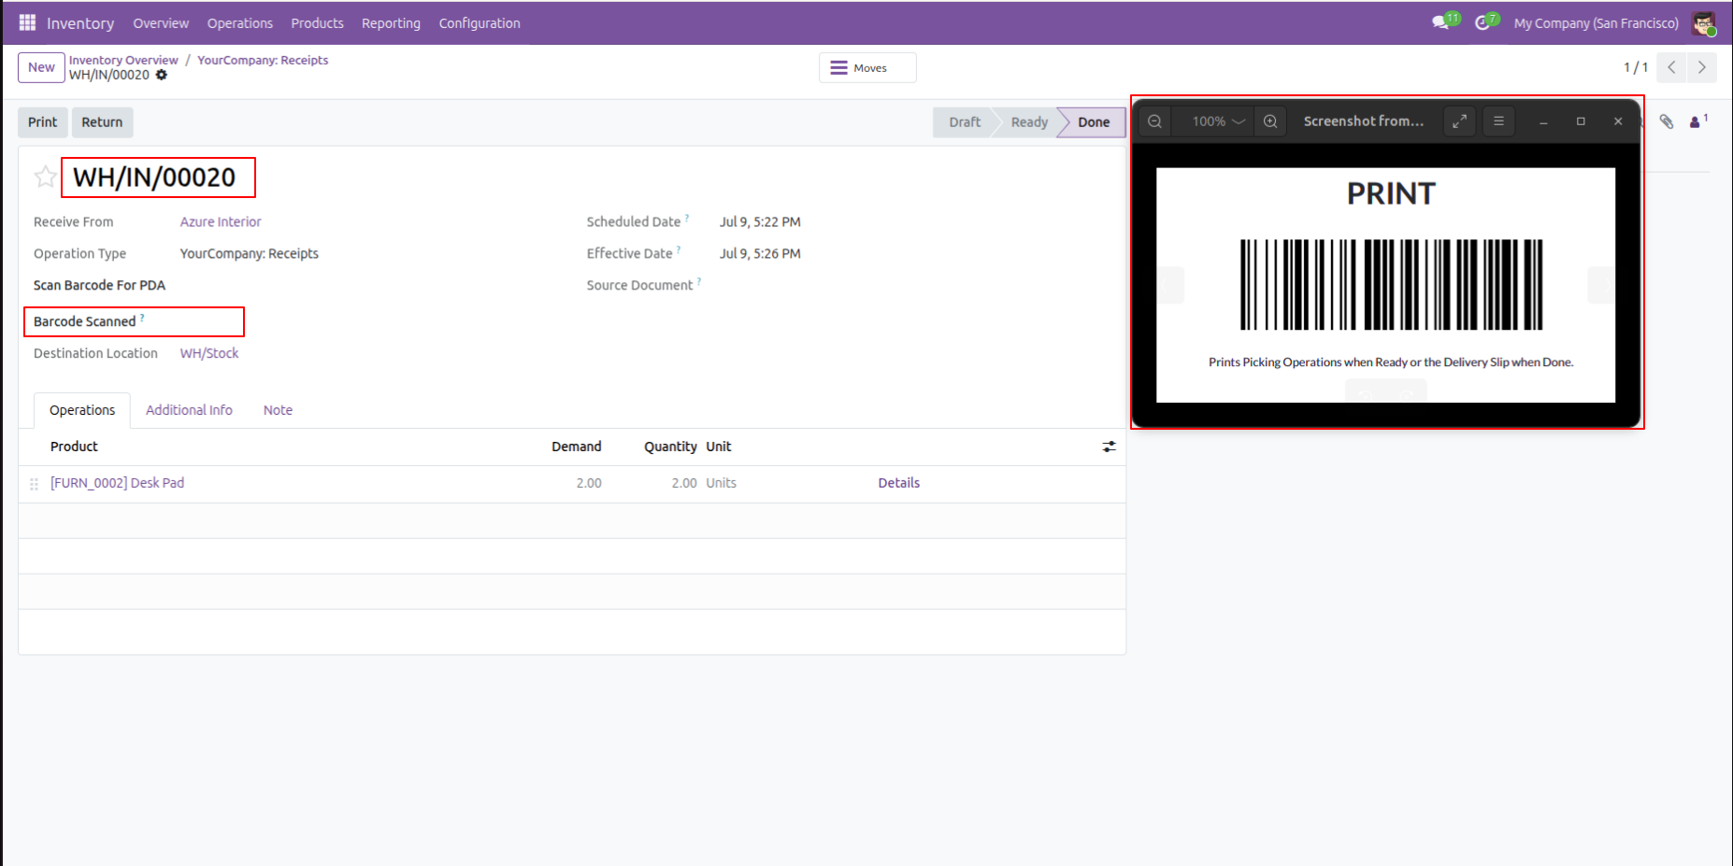Open the chat messages icon with badge 11

(1445, 21)
